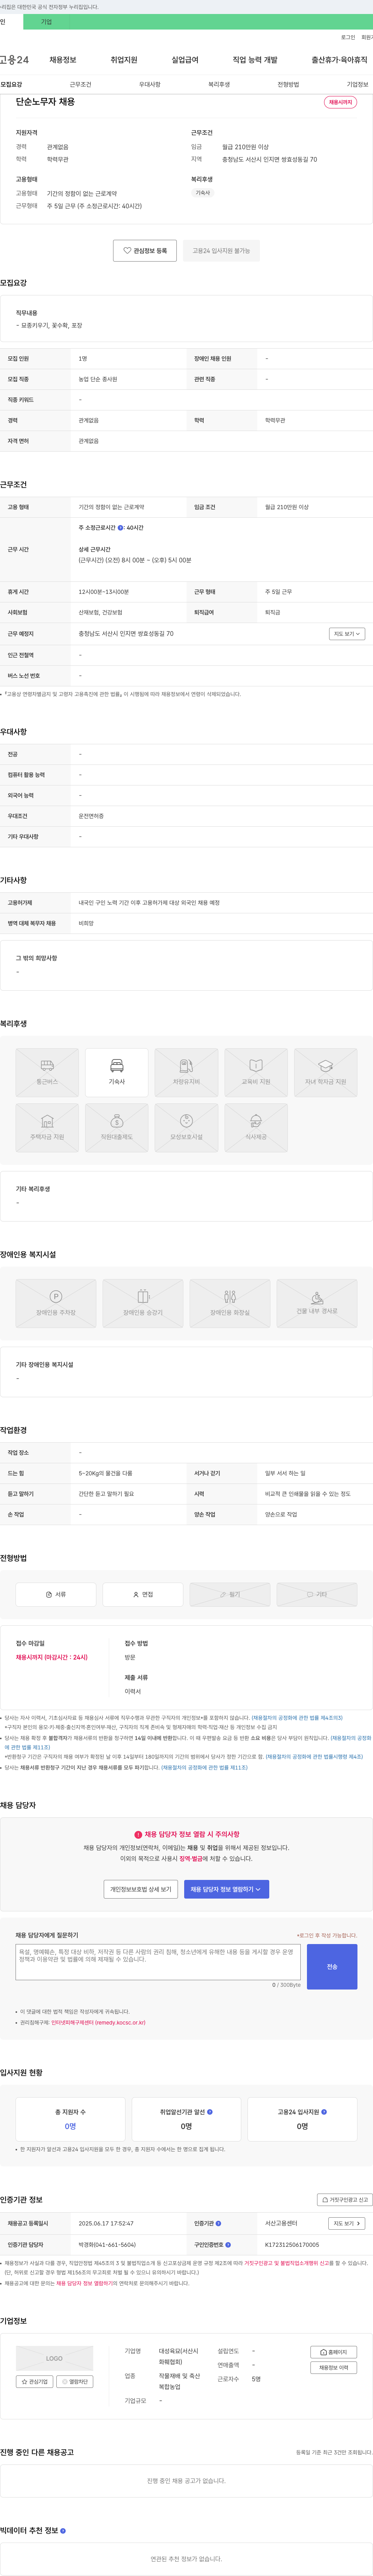Click the 고용24 site logo
The image size is (373, 2576).
click(x=14, y=60)
